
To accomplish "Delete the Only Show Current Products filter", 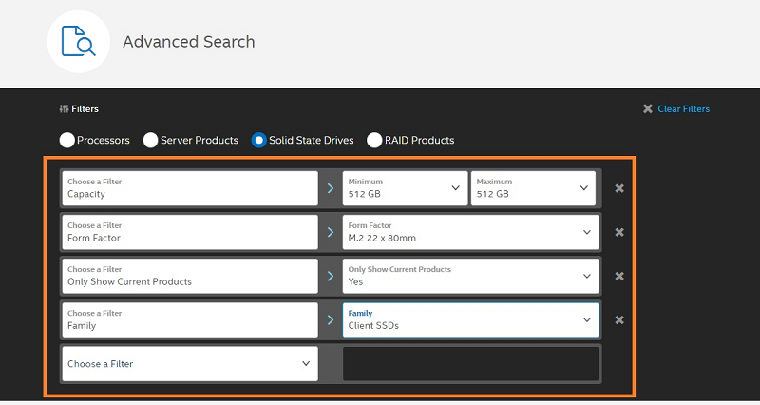I will pos(619,276).
